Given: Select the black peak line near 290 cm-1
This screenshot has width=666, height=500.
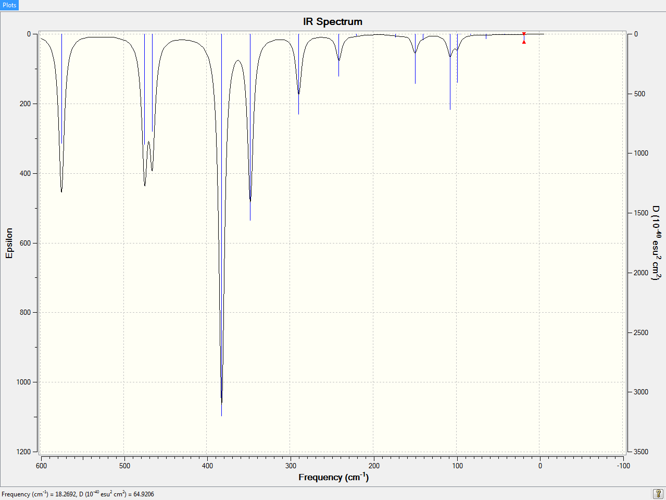Looking at the screenshot, I should (x=298, y=74).
